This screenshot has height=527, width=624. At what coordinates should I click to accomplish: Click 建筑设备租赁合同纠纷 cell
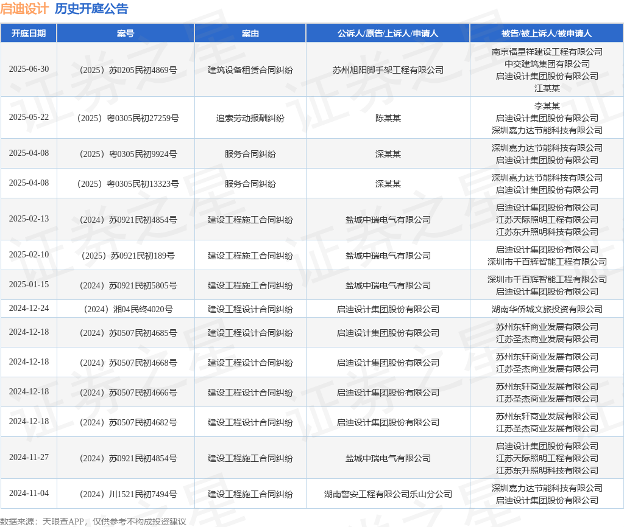(x=250, y=70)
